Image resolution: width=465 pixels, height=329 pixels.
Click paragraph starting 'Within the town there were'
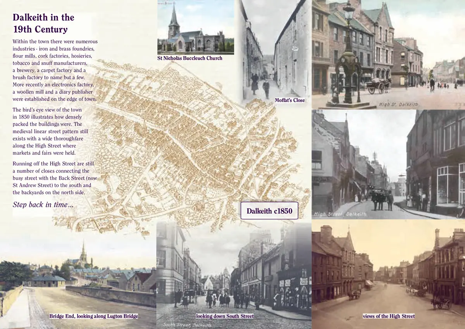click(55, 70)
